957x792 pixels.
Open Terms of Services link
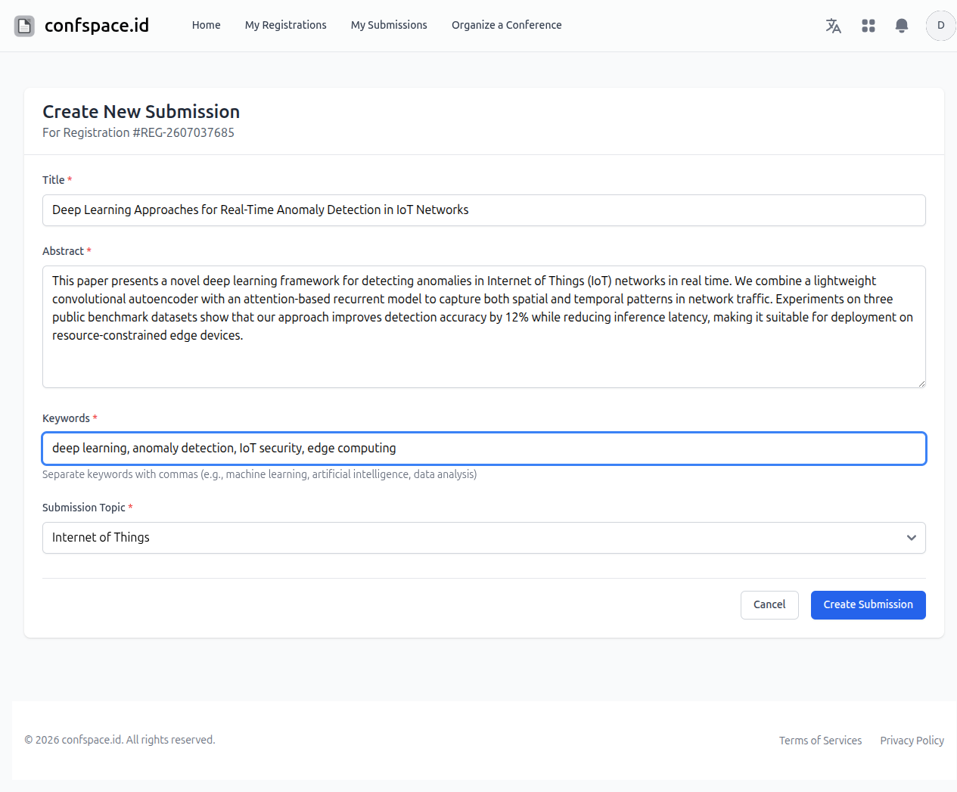(x=821, y=741)
